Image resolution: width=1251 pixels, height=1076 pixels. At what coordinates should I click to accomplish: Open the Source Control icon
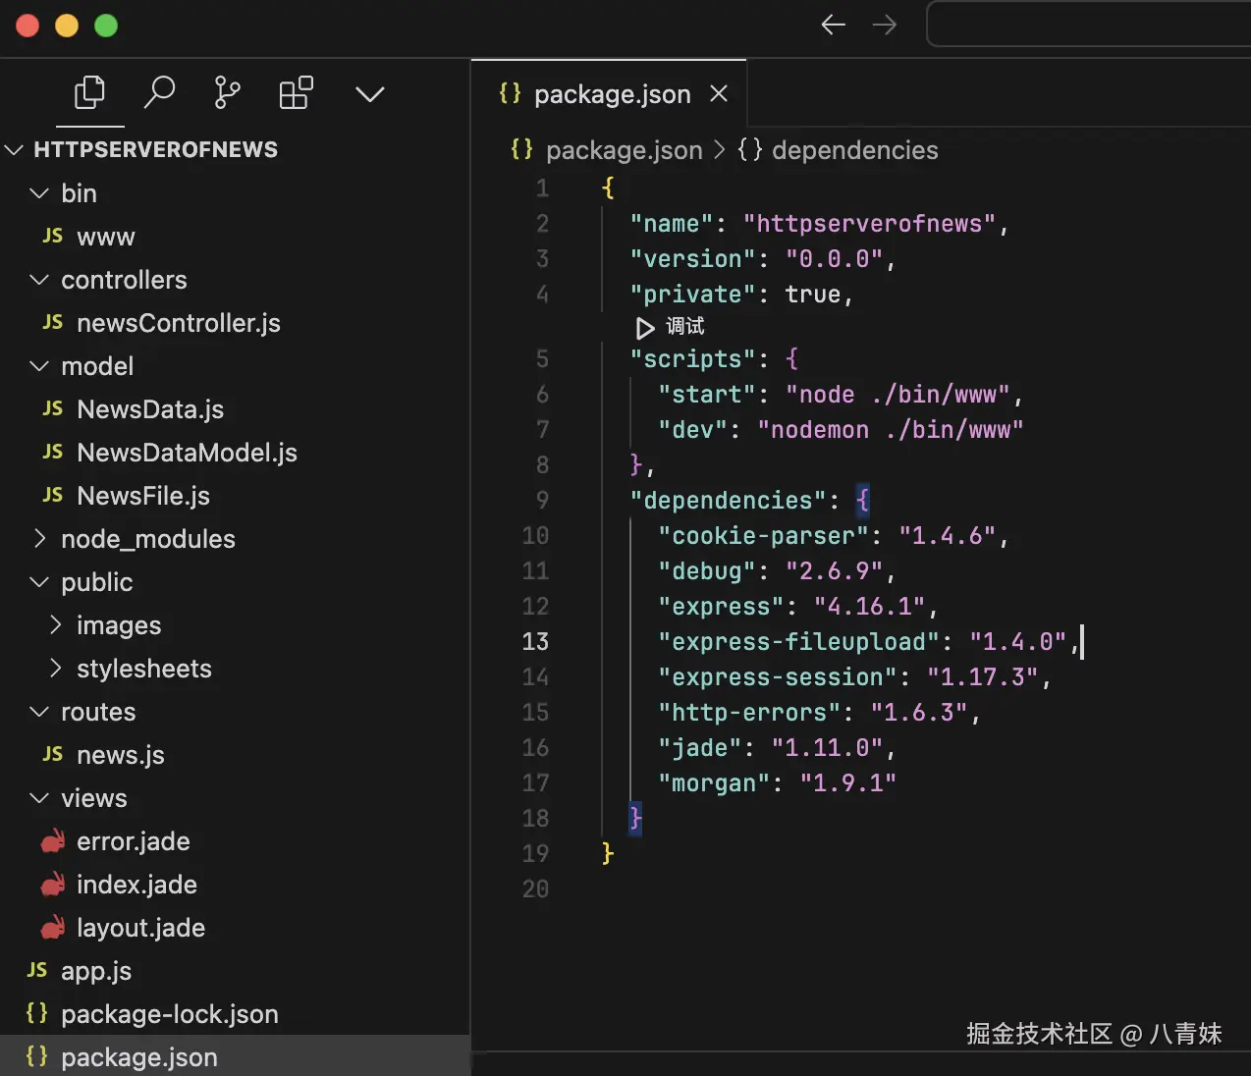[x=227, y=92]
